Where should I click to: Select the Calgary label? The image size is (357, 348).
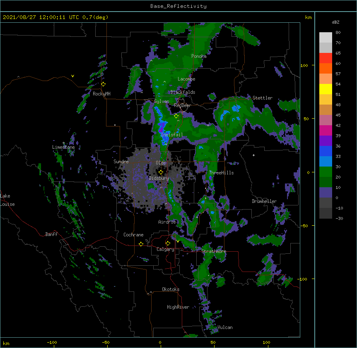(165, 249)
